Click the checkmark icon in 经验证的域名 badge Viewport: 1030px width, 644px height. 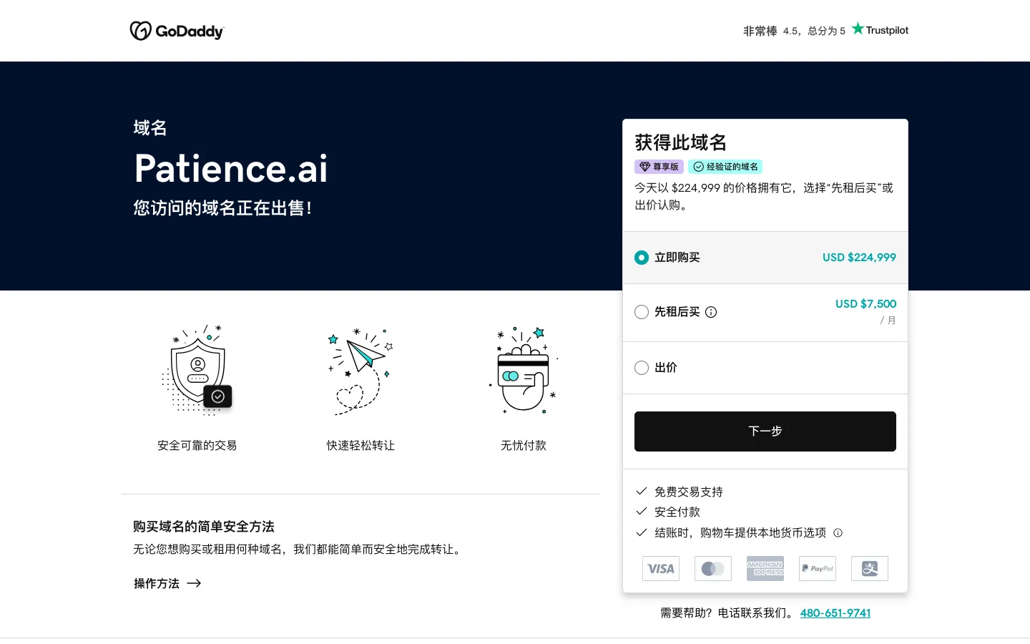[x=698, y=167]
